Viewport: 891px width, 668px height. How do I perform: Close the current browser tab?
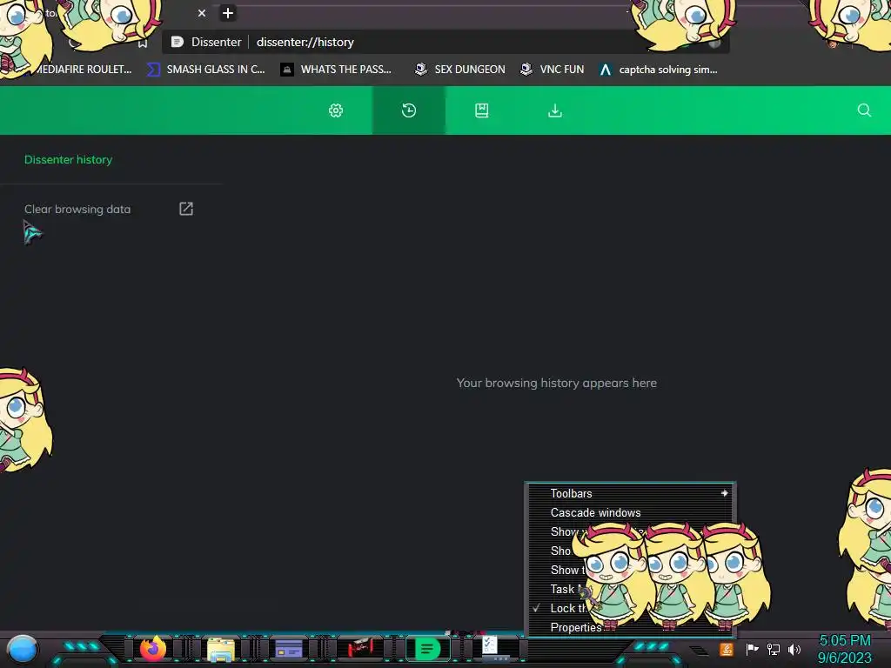pos(202,13)
